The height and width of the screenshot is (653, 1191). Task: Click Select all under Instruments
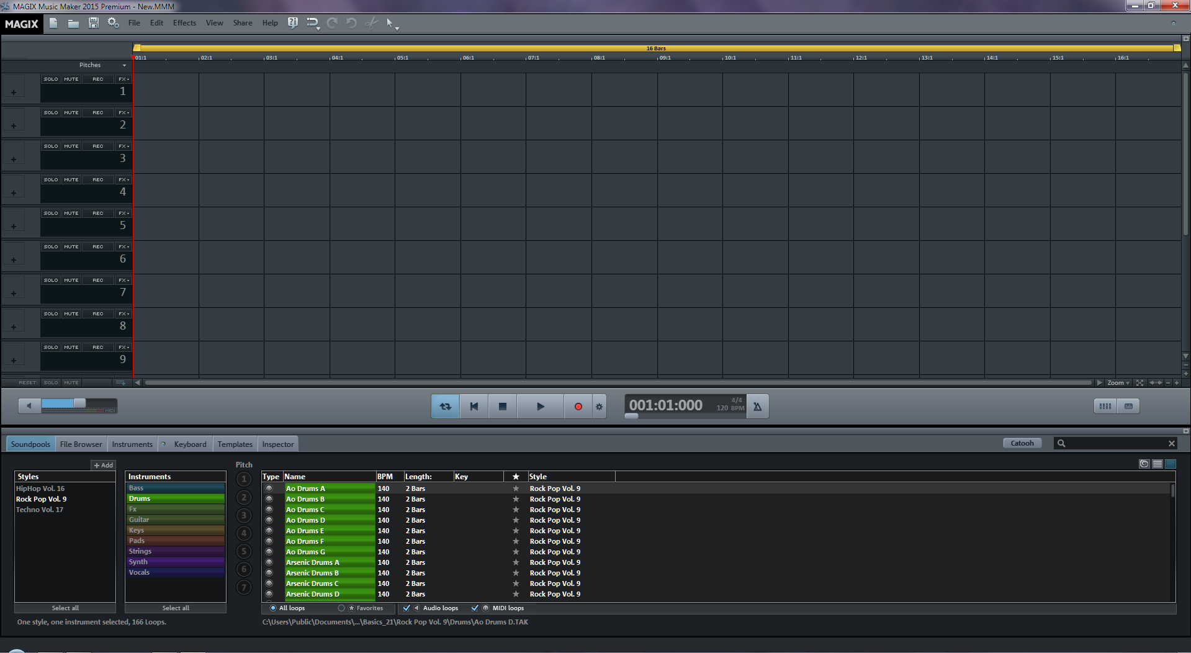(176, 608)
